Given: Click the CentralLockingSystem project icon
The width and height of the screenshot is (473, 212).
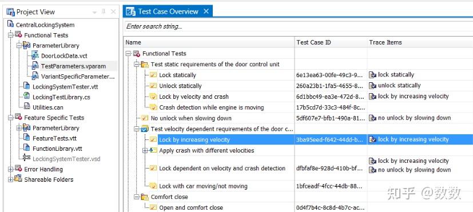Looking at the screenshot, I should pyautogui.click(x=10, y=25).
